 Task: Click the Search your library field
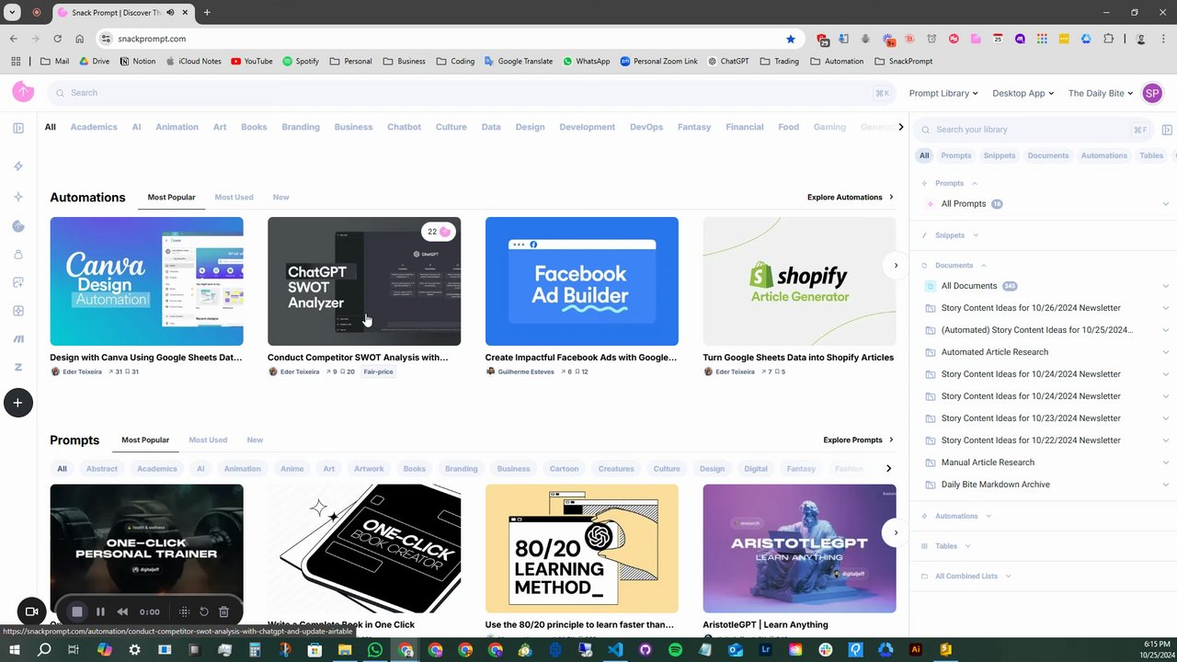(x=1034, y=130)
